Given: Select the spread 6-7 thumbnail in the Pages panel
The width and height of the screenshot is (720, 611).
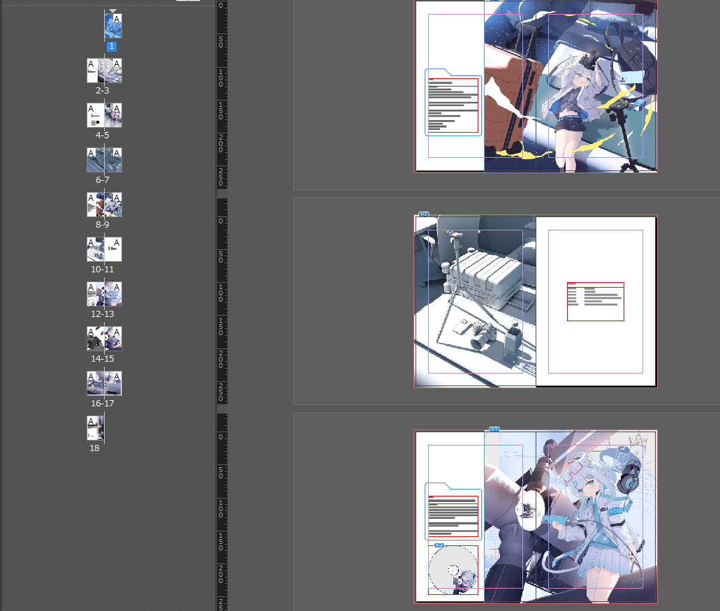Looking at the screenshot, I should [x=103, y=160].
